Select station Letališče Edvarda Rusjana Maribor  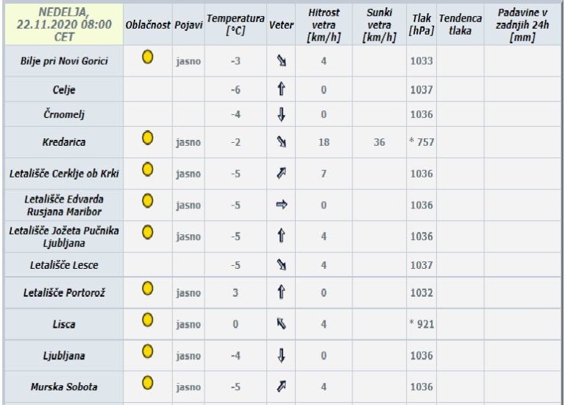(x=64, y=205)
